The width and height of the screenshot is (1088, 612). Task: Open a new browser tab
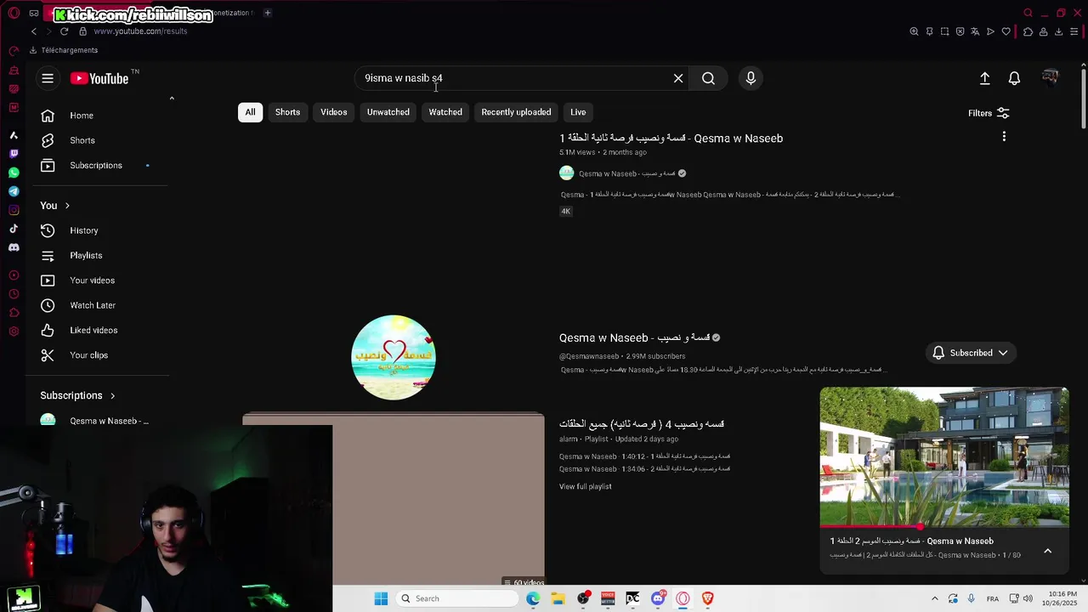pyautogui.click(x=267, y=13)
